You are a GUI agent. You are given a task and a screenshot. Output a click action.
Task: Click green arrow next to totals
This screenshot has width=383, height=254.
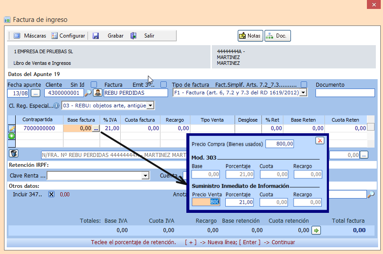pos(316,230)
